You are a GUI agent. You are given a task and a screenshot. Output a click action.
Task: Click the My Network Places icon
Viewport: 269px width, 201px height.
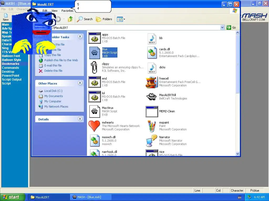pyautogui.click(x=41, y=107)
